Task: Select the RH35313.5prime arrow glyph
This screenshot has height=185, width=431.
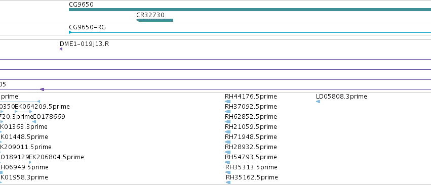Action: (228, 172)
